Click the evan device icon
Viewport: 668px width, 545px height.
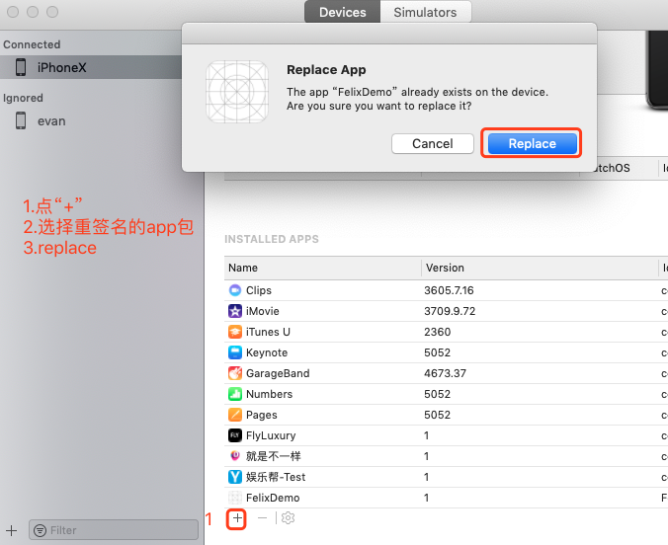click(21, 120)
